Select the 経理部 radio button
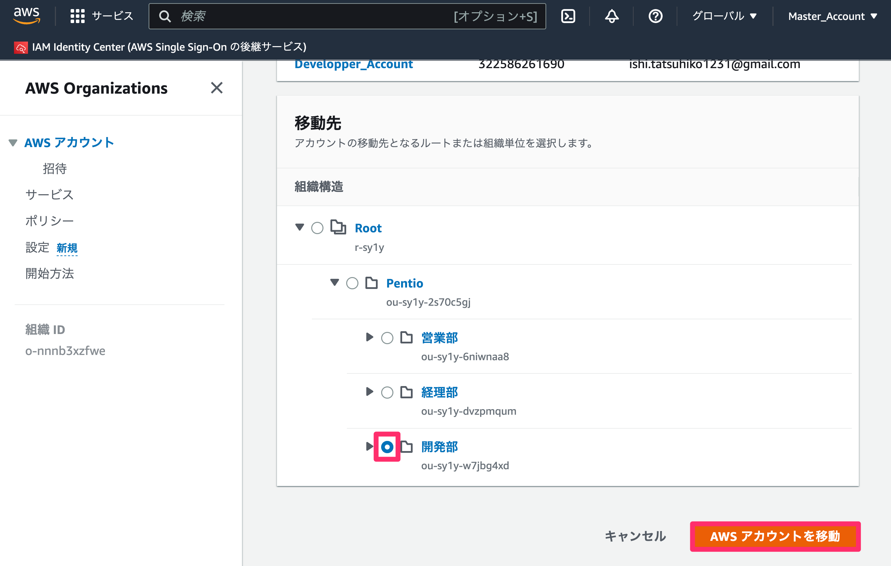Image resolution: width=891 pixels, height=566 pixels. (x=387, y=392)
